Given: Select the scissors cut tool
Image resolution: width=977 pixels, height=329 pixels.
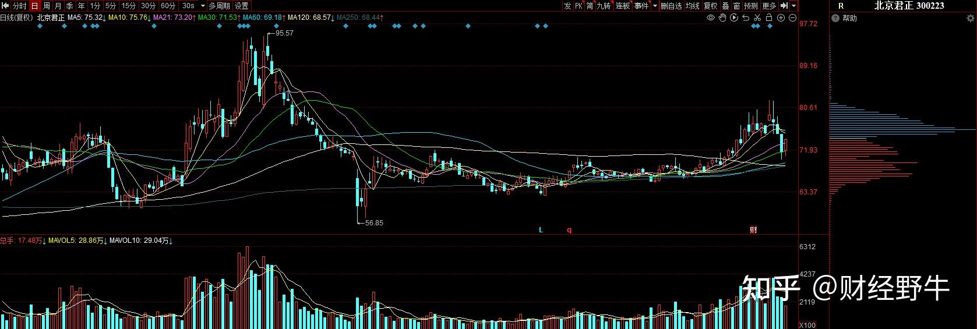Looking at the screenshot, I should [757, 18].
